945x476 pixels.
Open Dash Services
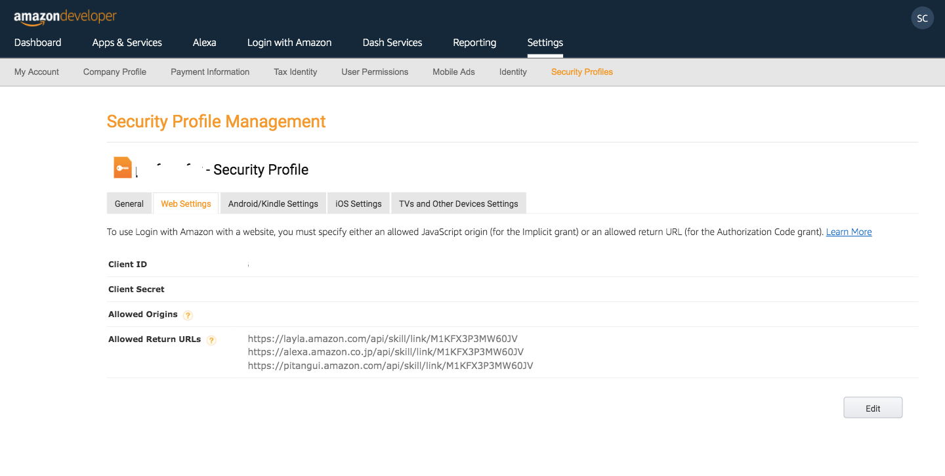pos(392,43)
